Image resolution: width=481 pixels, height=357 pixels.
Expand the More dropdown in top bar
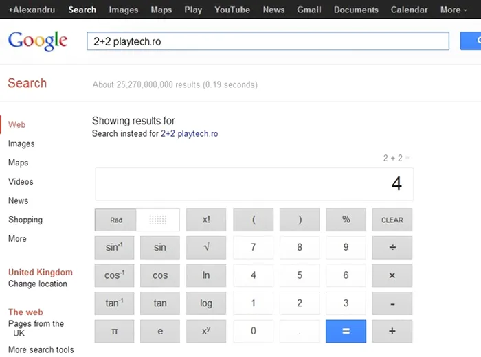click(x=454, y=10)
